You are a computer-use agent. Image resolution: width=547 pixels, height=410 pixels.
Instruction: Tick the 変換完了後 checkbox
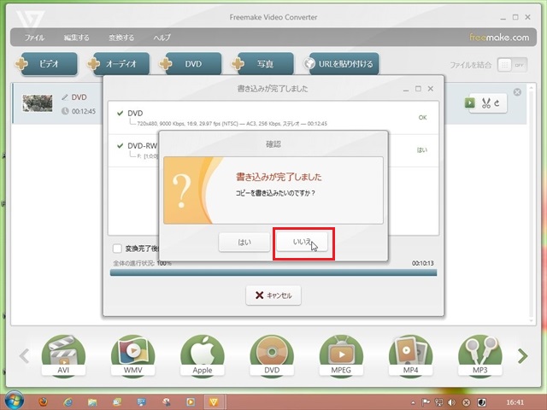(x=118, y=249)
